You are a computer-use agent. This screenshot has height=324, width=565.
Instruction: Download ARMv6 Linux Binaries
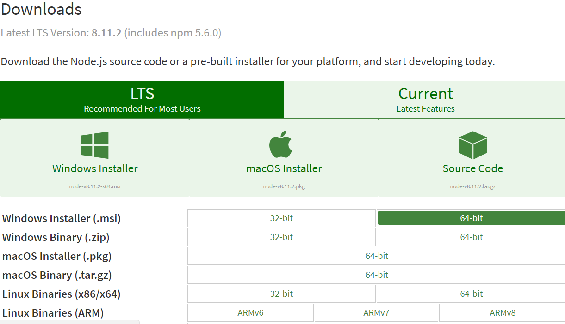(250, 312)
